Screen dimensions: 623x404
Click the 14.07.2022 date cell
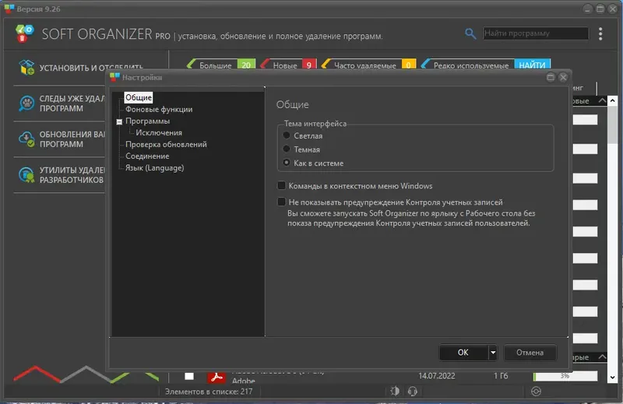coord(436,376)
